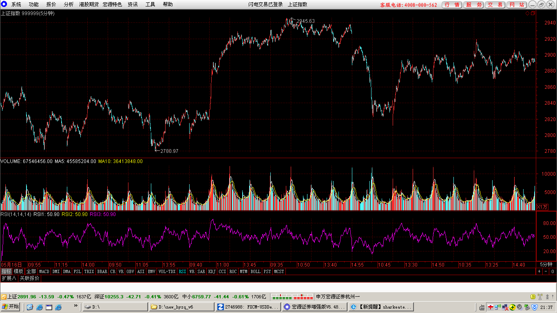Open the 分析 menu
This screenshot has height=313, width=557.
69,4
